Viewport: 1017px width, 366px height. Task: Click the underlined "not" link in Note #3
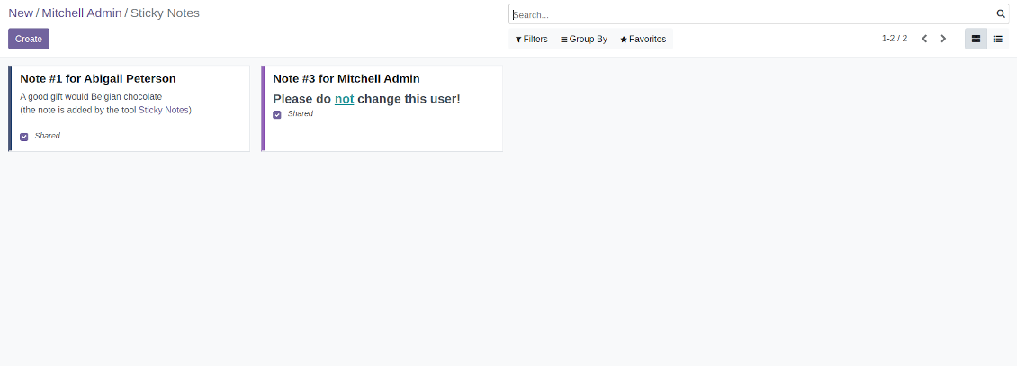(x=344, y=99)
